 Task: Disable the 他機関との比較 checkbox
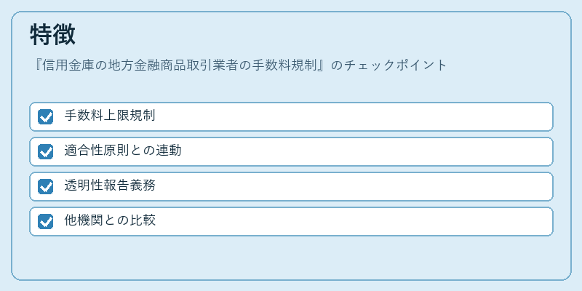point(45,222)
